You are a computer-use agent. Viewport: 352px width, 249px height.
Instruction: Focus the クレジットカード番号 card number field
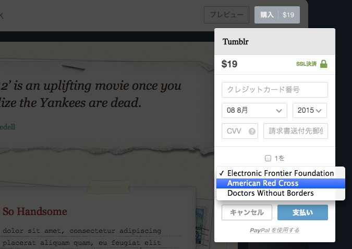point(275,90)
